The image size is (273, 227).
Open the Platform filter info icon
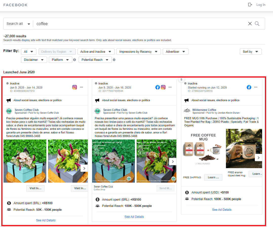pos(75,60)
